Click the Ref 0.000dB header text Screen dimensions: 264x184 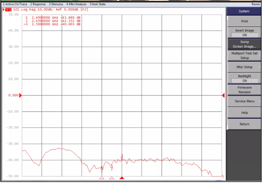(x=67, y=10)
